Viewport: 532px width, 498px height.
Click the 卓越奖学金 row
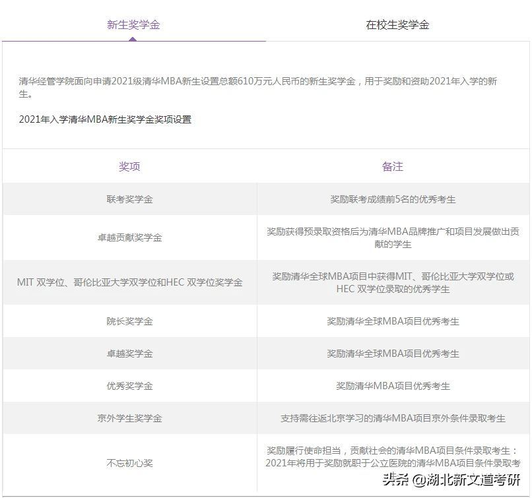coord(130,354)
